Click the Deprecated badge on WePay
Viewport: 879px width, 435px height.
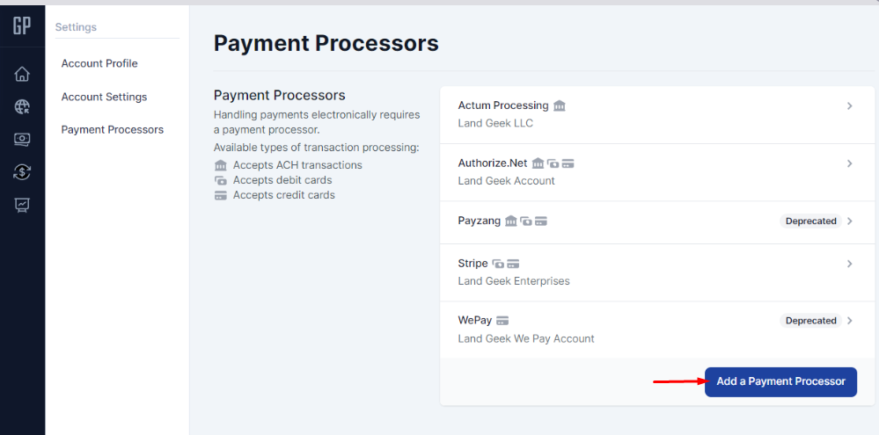810,321
